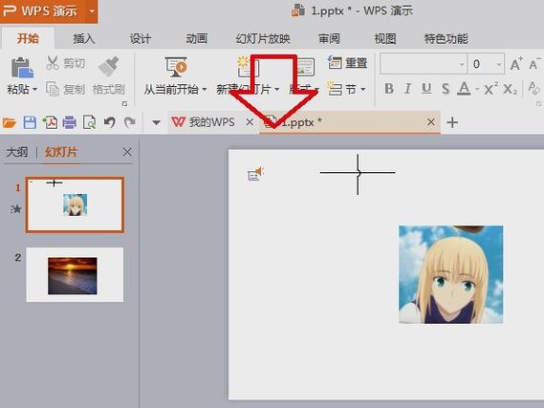The height and width of the screenshot is (408, 544).
Task: Click the redo arrow icon
Action: 130,122
